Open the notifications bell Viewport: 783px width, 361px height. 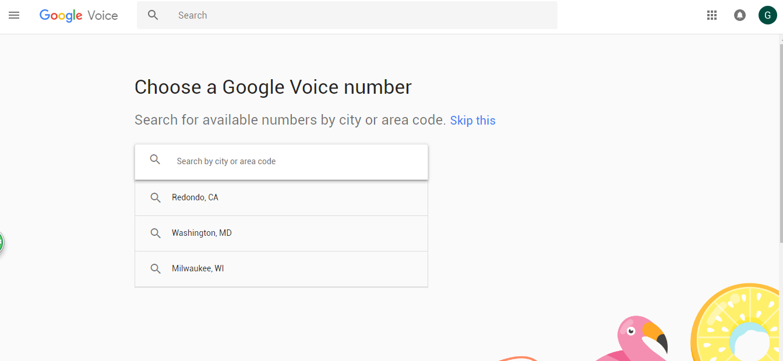pos(740,16)
